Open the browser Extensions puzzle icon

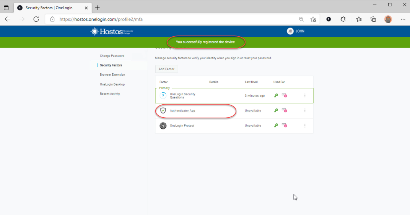(343, 19)
